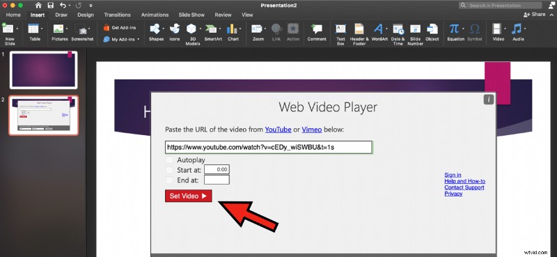
Task: Click the Start at time field
Action: 217,169
